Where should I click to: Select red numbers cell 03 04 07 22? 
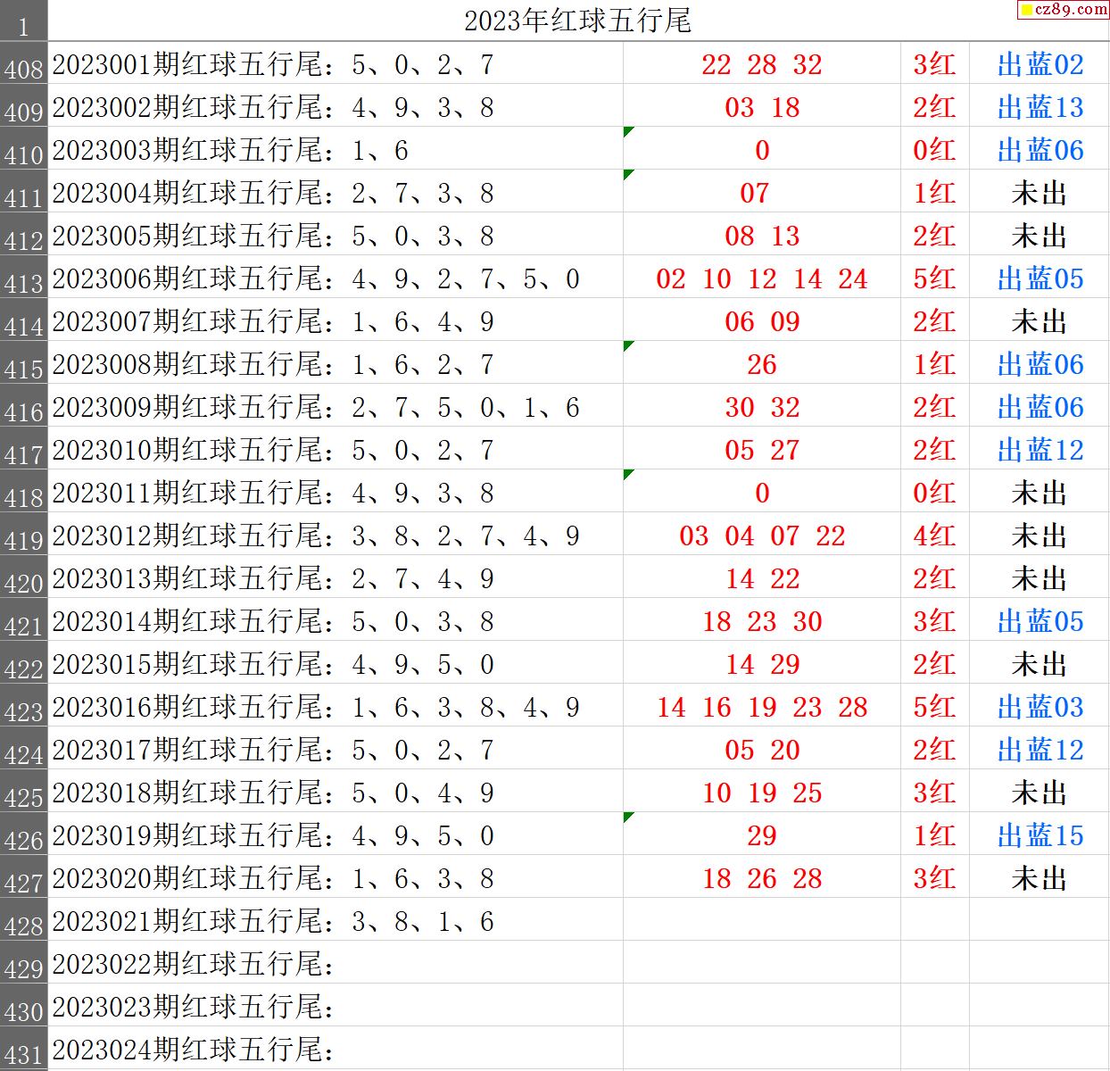762,535
